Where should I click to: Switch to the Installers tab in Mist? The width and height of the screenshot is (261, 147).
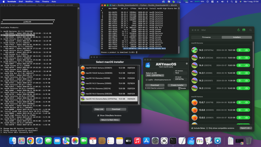237,37
